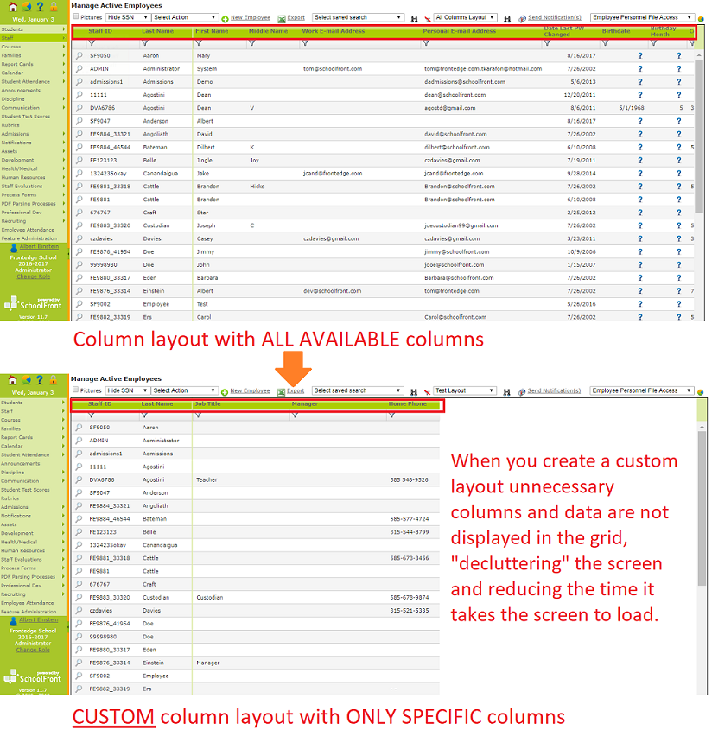Enable Pictures checkbox in lower toolbar

pos(76,390)
